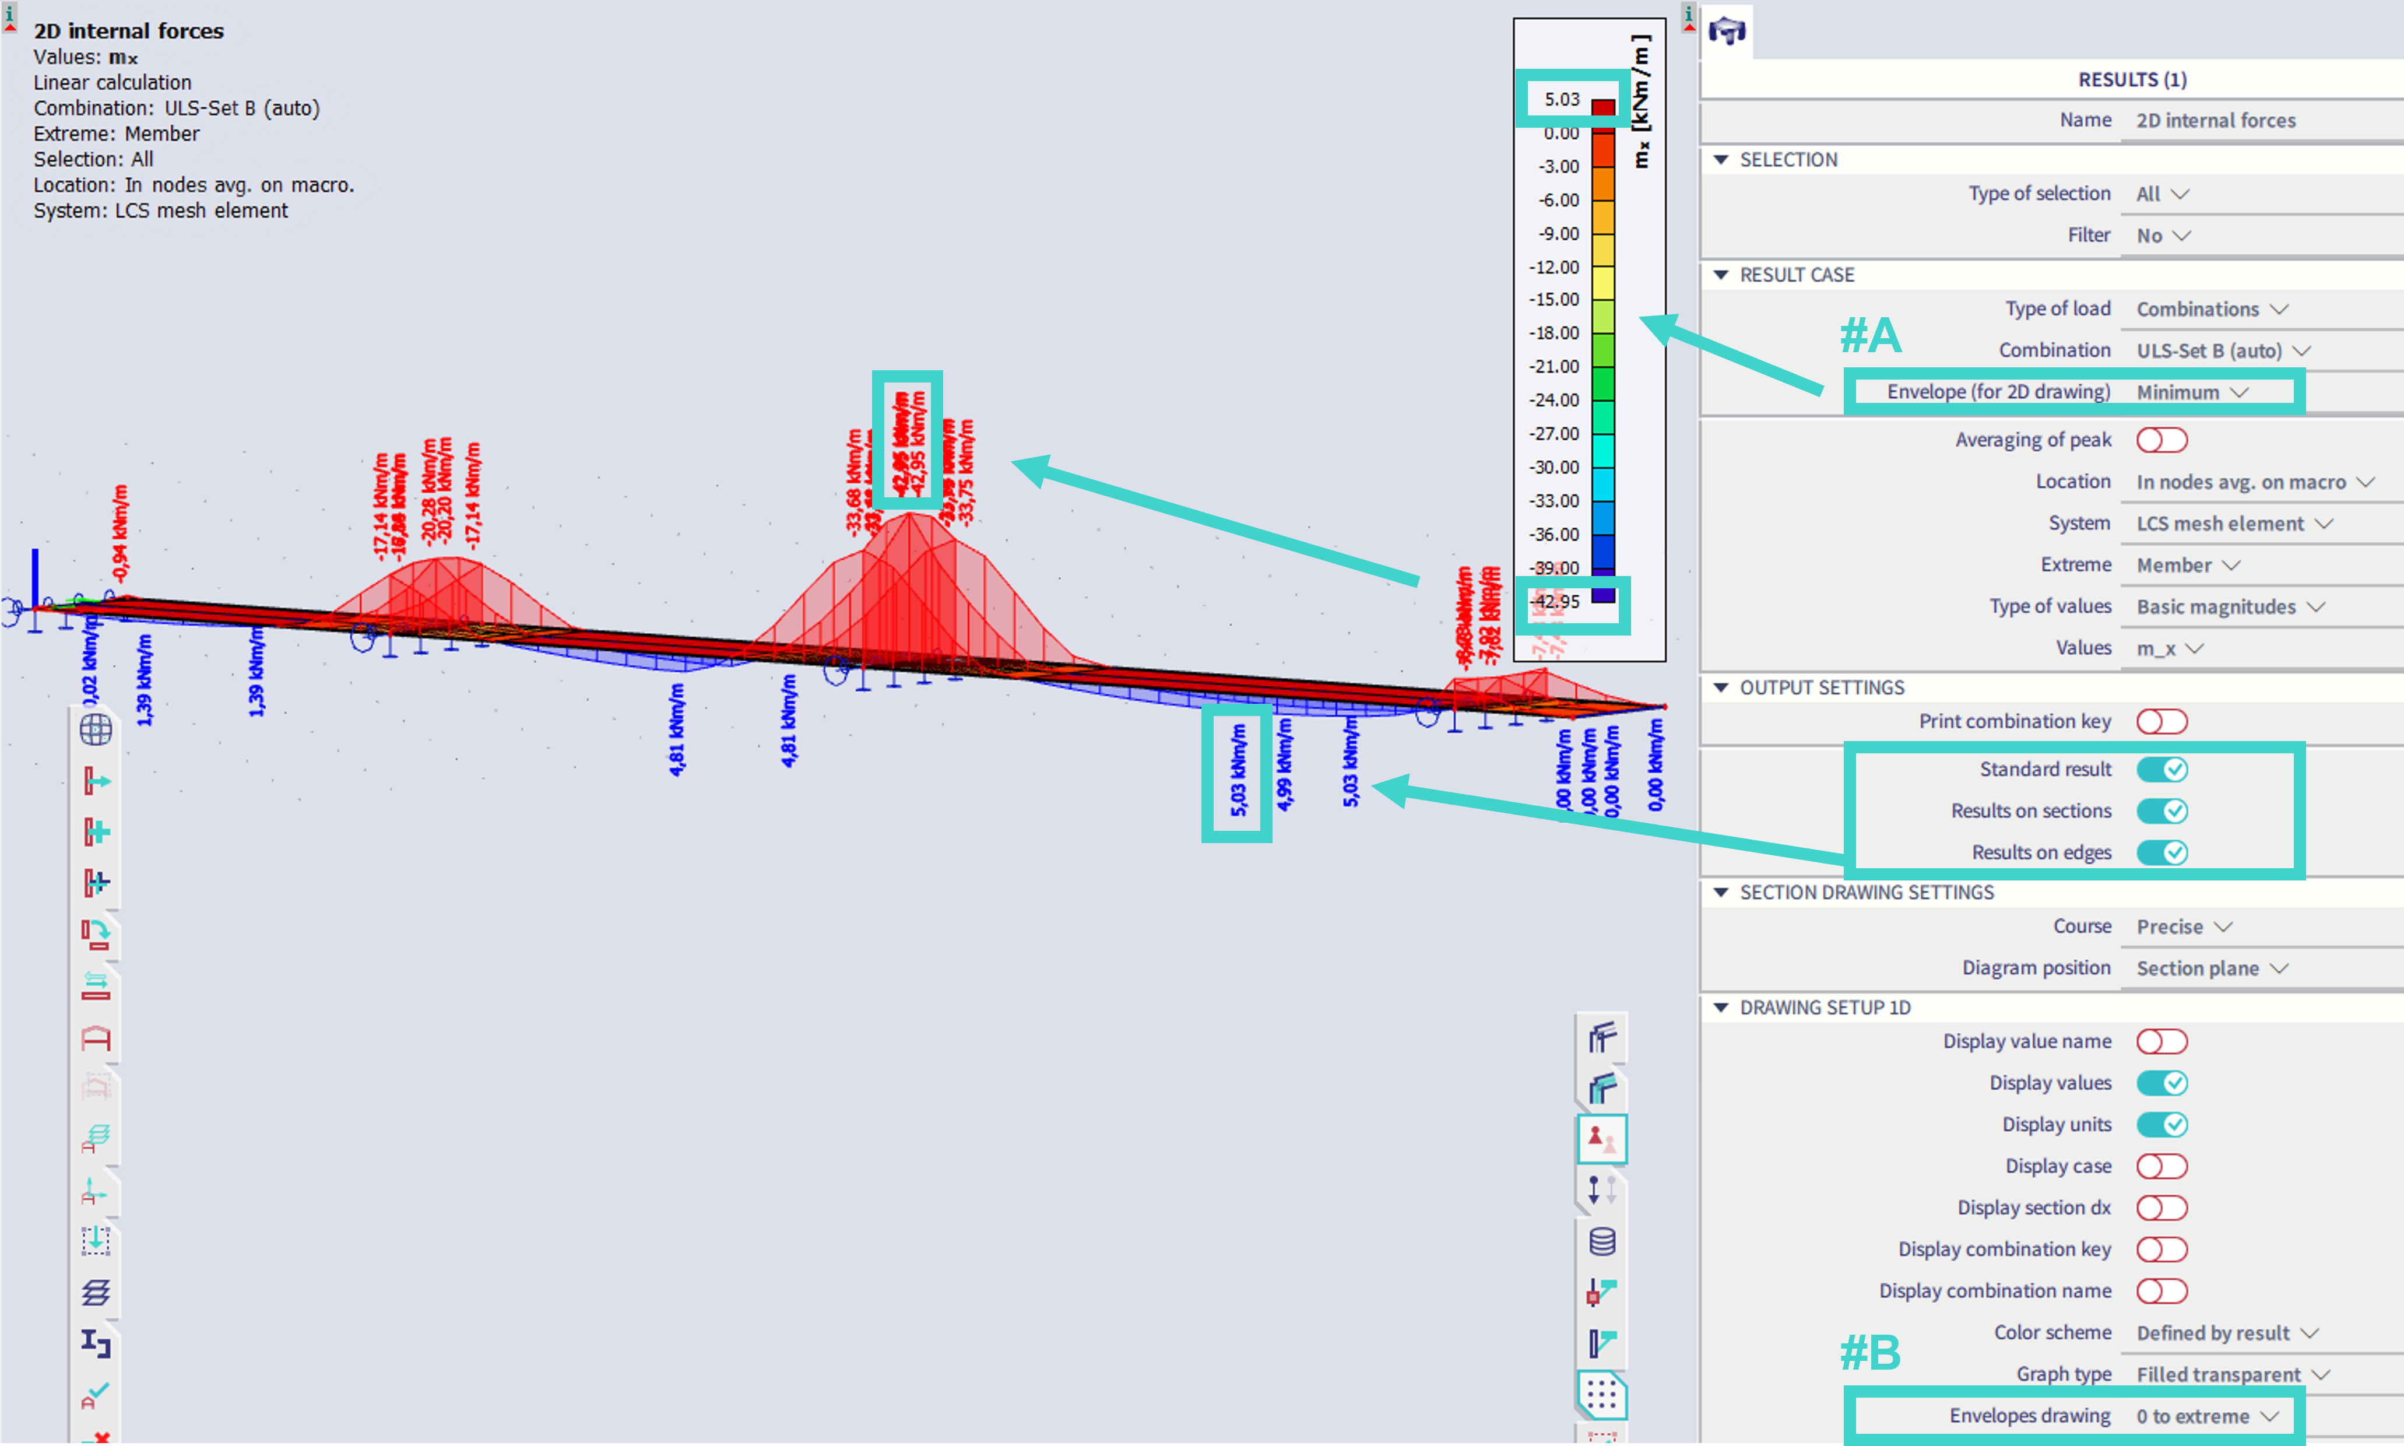This screenshot has width=2404, height=1446.
Task: Collapse the SELECTION section
Action: (1721, 160)
